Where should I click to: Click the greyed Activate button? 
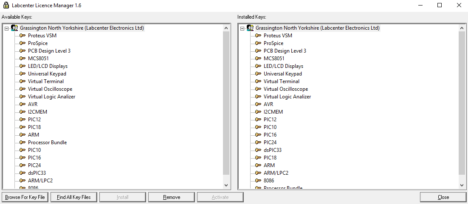point(220,197)
